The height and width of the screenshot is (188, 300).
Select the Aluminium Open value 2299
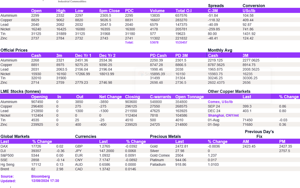click(35, 15)
